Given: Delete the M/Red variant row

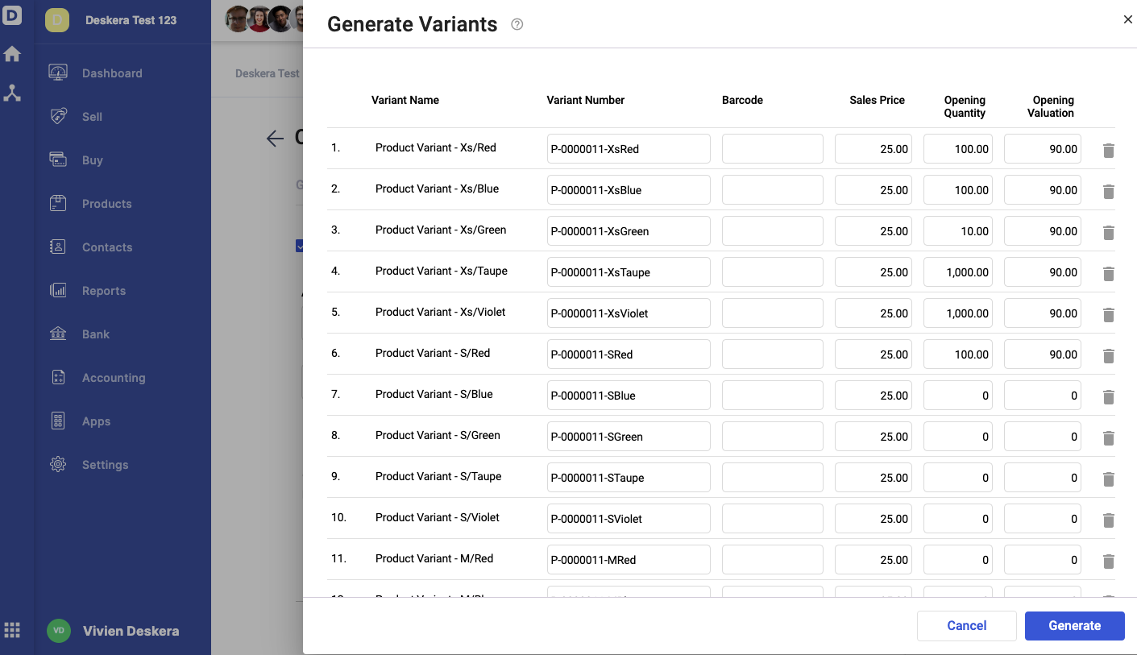Looking at the screenshot, I should tap(1109, 562).
